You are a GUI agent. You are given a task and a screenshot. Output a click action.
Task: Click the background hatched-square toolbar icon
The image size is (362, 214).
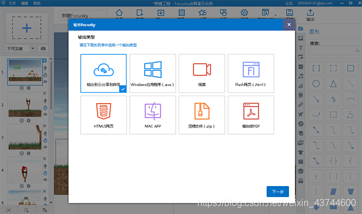(x=182, y=13)
